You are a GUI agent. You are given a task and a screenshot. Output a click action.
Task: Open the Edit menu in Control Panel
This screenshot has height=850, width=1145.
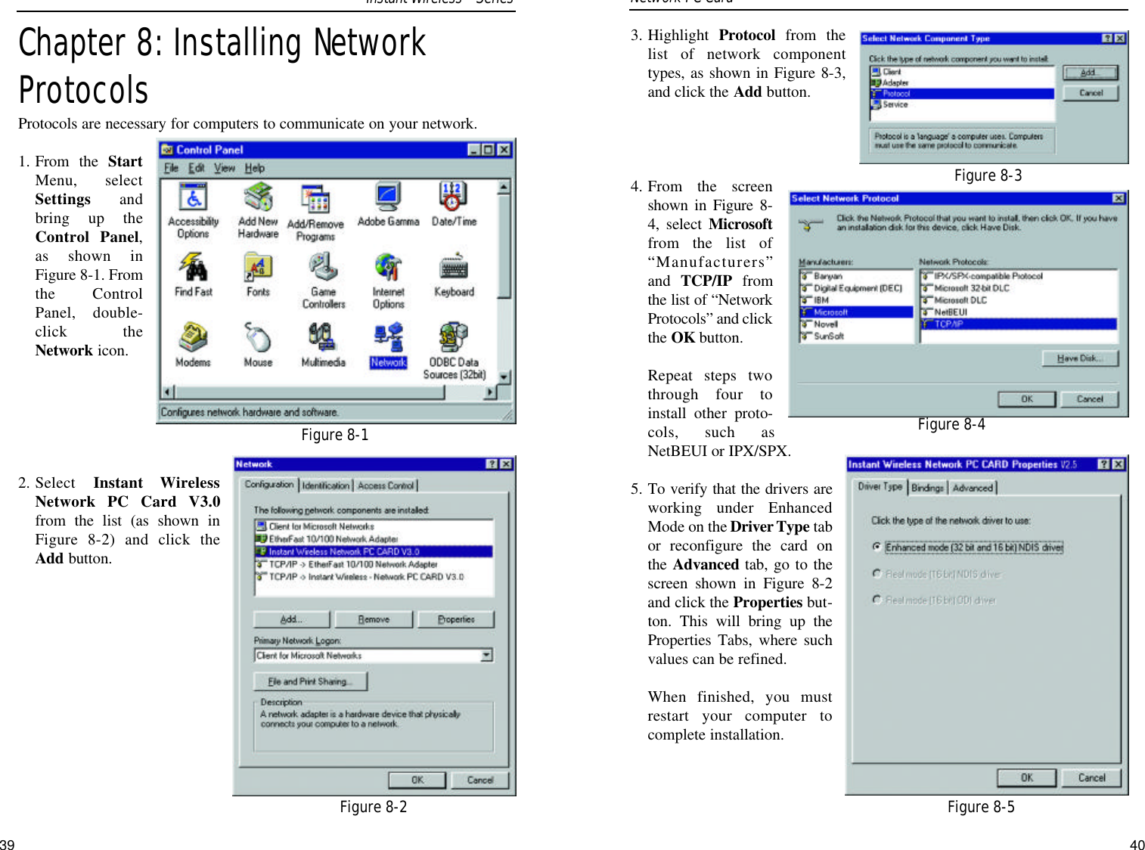197,168
